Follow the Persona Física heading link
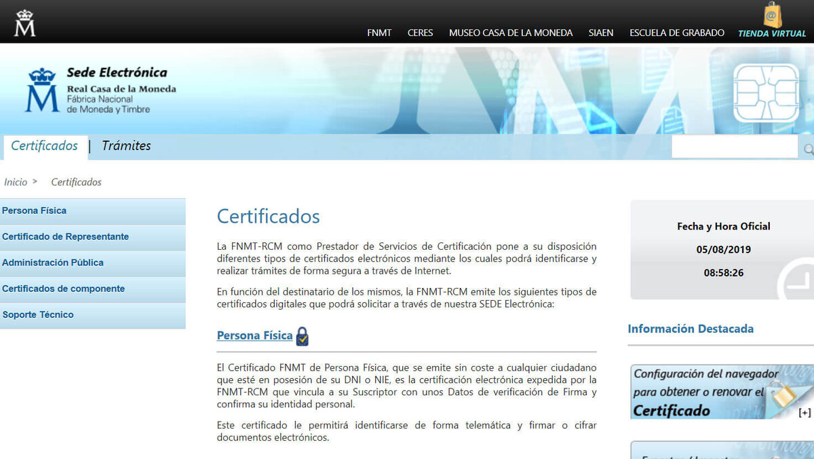The width and height of the screenshot is (814, 459). [x=254, y=335]
